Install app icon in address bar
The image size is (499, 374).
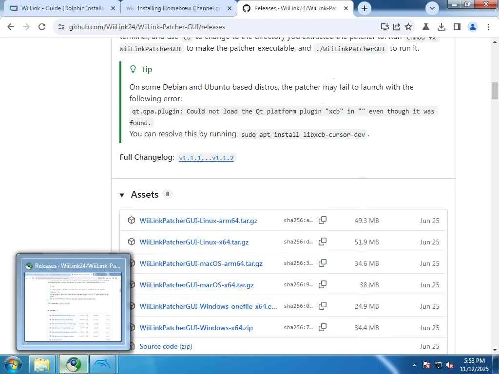coord(385,27)
